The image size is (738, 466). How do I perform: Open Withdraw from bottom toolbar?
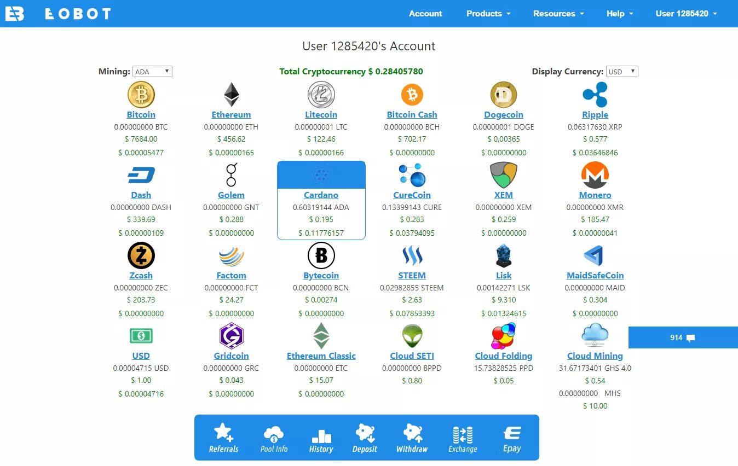pos(412,438)
